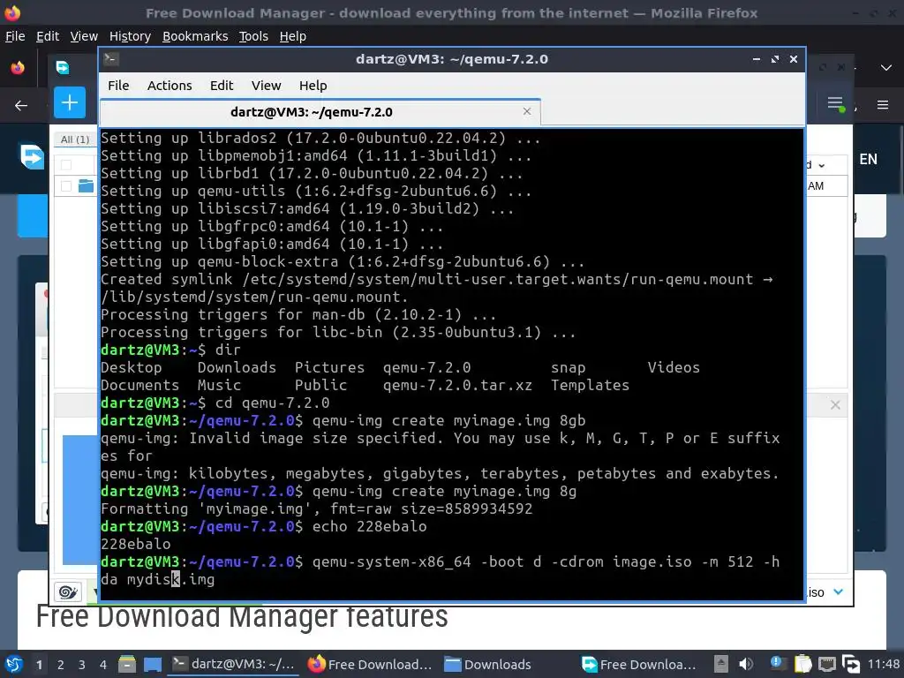This screenshot has width=904, height=678.
Task: Click the Firefox page vertical scrollbar
Action: 900,159
